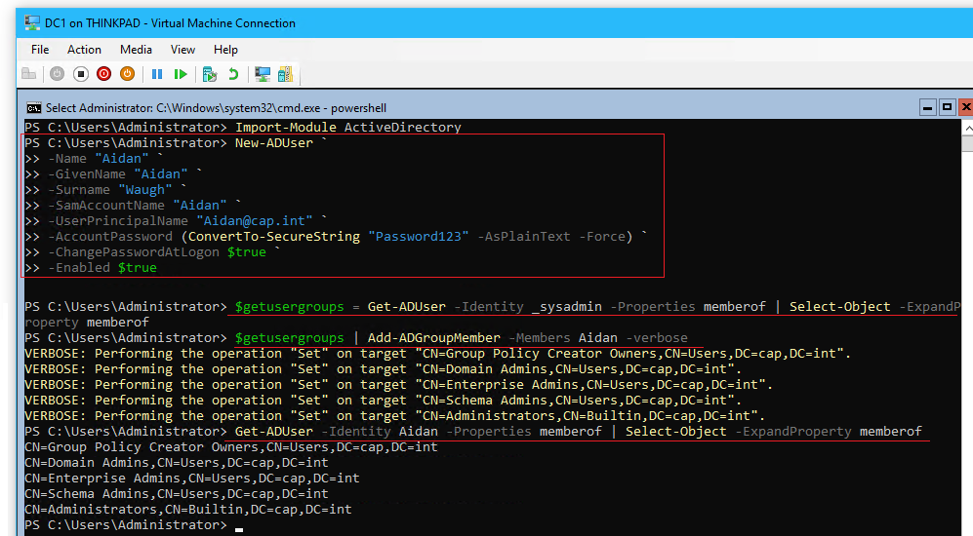Revert VM using green undo arrow
Image resolution: width=973 pixels, height=536 pixels.
point(233,74)
